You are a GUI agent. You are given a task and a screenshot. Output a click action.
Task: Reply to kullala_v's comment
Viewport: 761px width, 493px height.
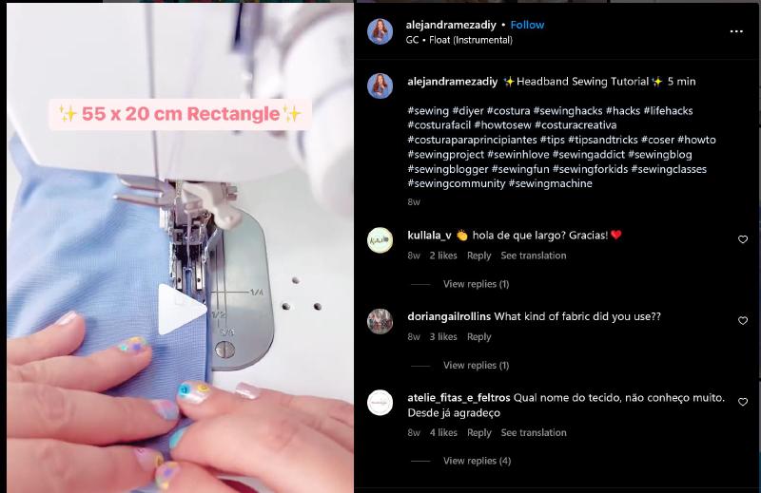coord(479,256)
